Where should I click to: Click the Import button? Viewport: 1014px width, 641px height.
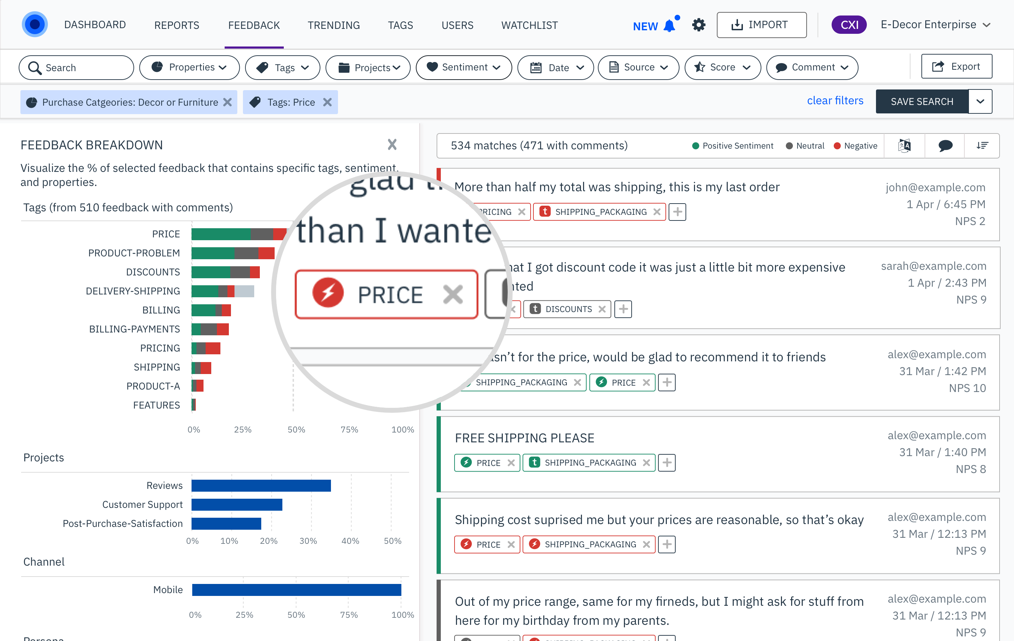(761, 25)
